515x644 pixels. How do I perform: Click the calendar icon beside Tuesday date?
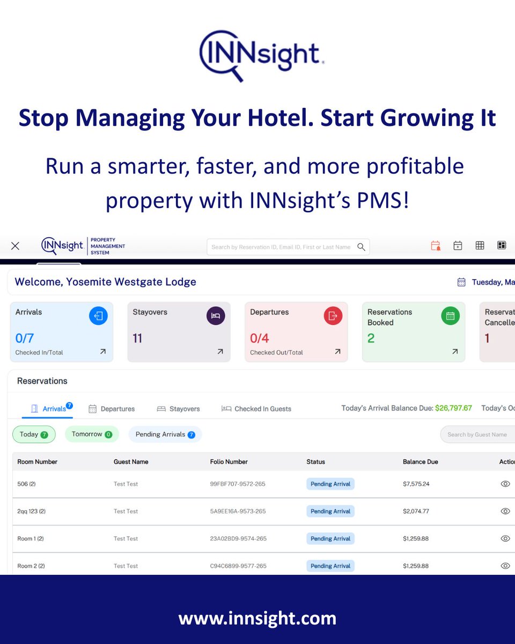pos(461,282)
